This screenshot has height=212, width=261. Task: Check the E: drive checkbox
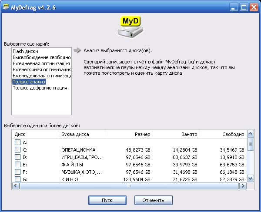click(x=17, y=165)
